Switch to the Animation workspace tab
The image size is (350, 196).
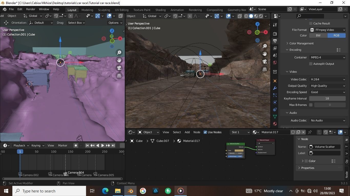pos(177,10)
